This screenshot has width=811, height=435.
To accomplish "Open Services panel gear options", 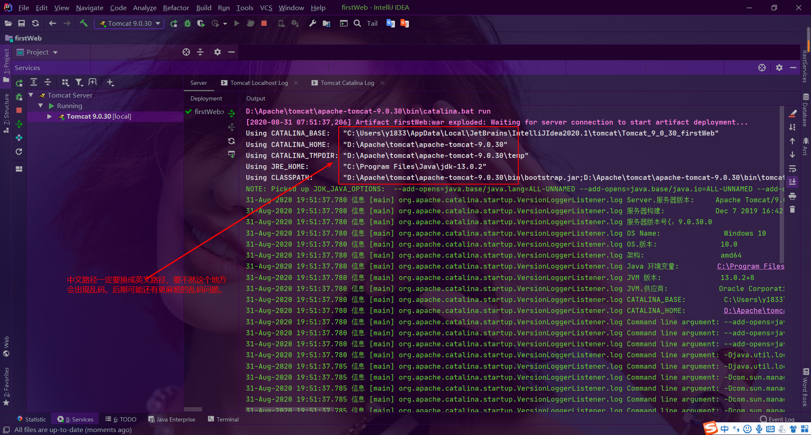I will [779, 68].
